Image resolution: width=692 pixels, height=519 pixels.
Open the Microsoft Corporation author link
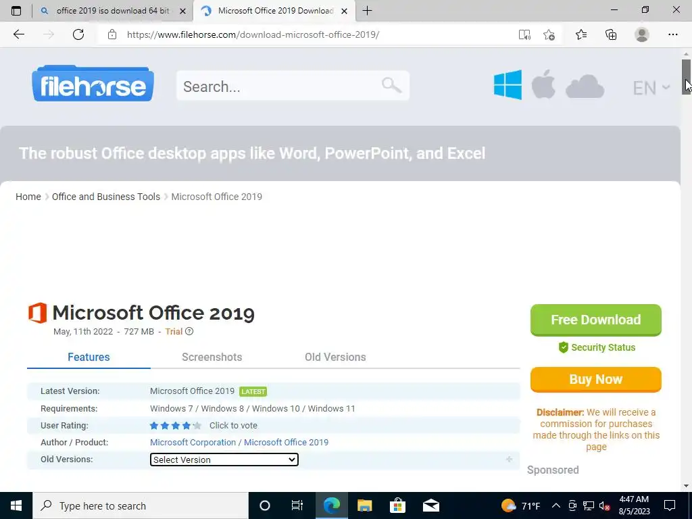[193, 442]
